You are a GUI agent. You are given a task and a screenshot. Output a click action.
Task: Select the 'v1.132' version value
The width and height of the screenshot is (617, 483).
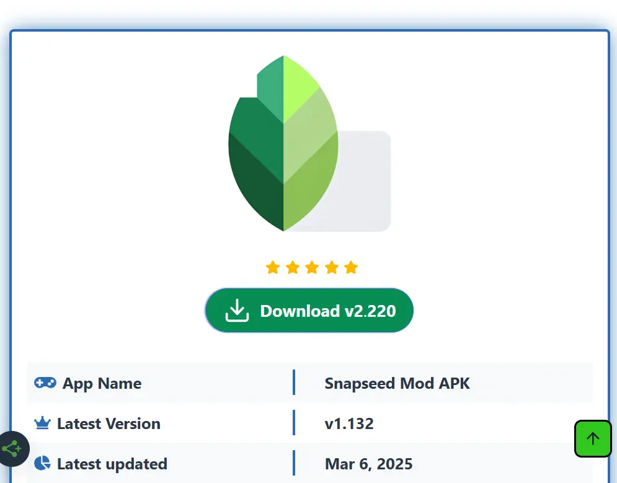pos(349,423)
